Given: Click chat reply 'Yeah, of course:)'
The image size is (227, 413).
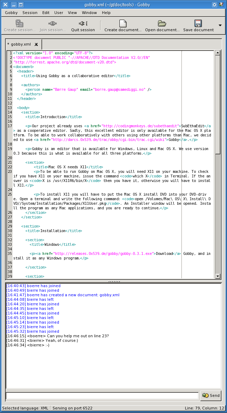Looking at the screenshot, I should click(62, 340).
